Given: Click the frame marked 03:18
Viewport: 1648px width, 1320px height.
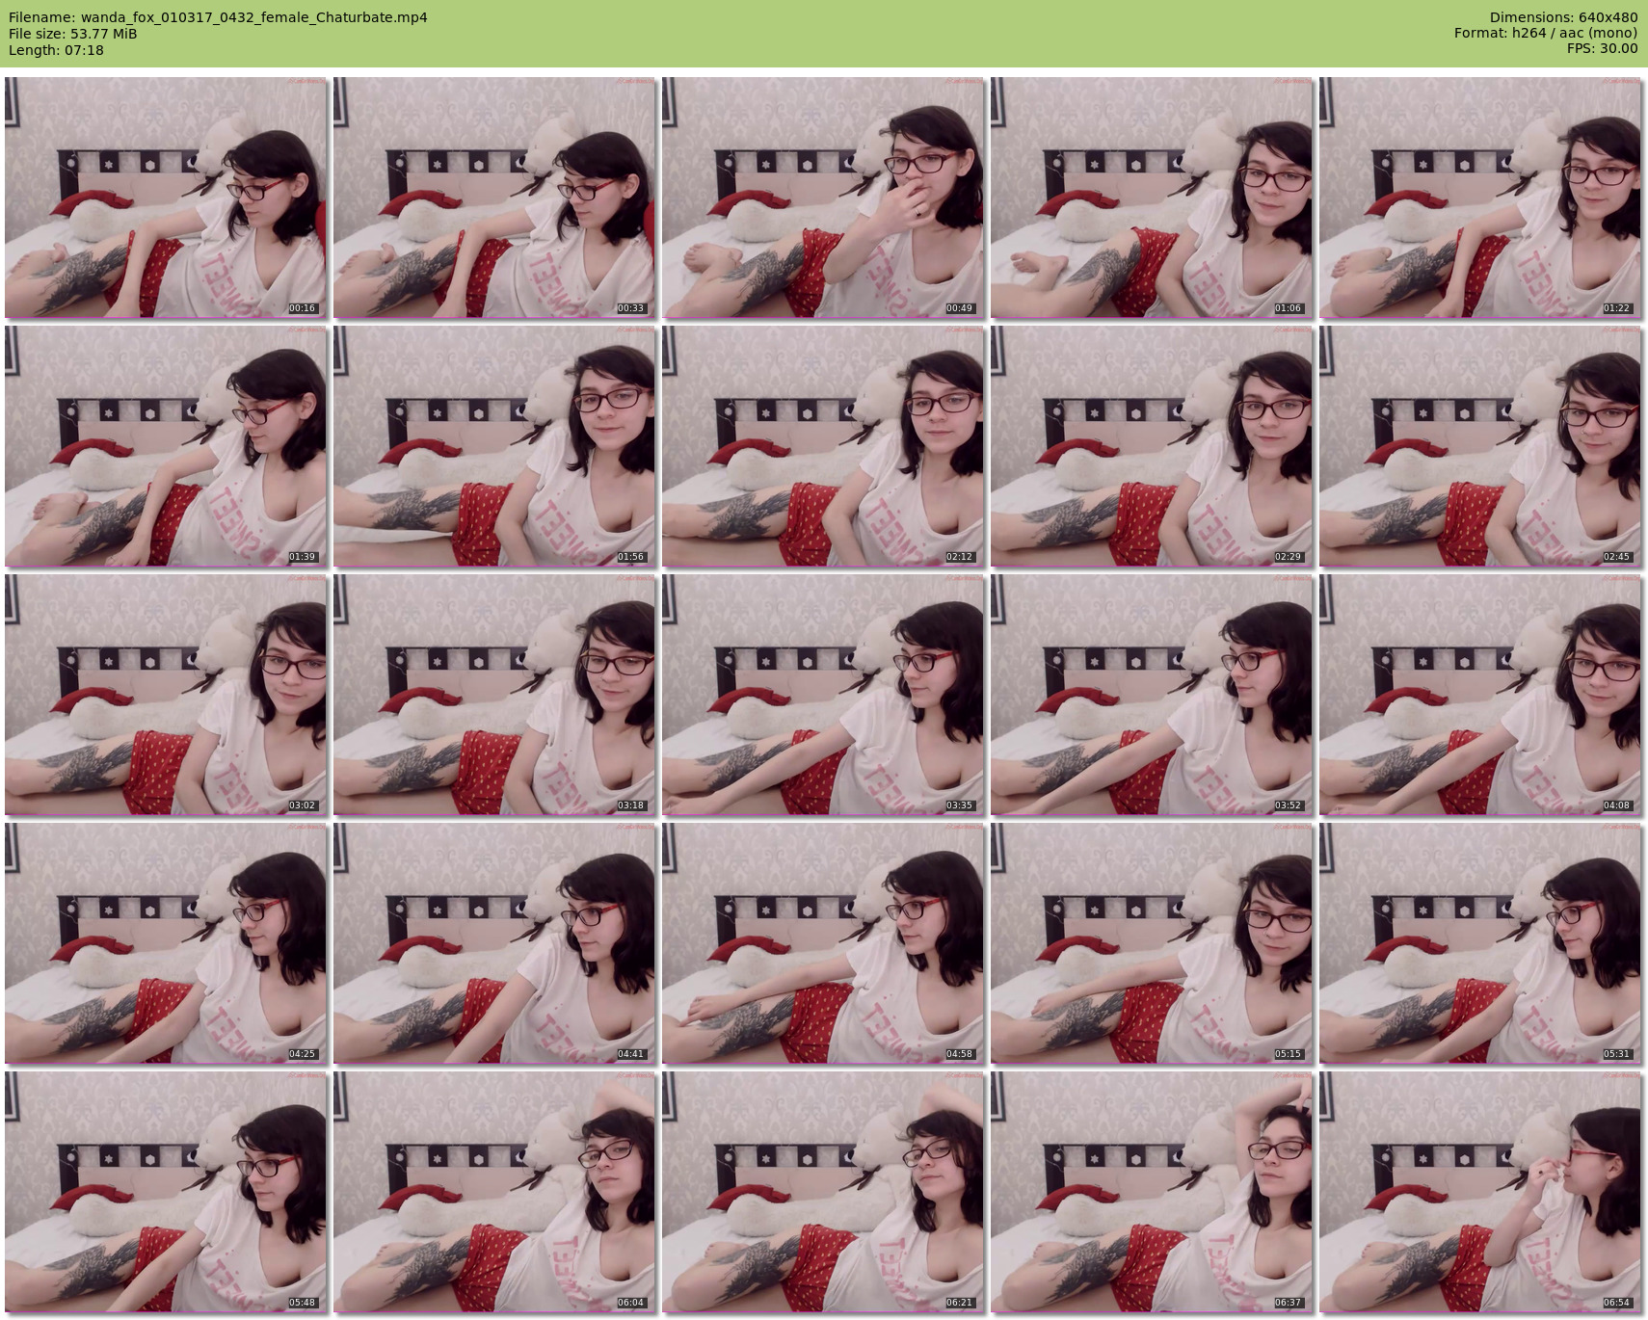Looking at the screenshot, I should click(494, 695).
